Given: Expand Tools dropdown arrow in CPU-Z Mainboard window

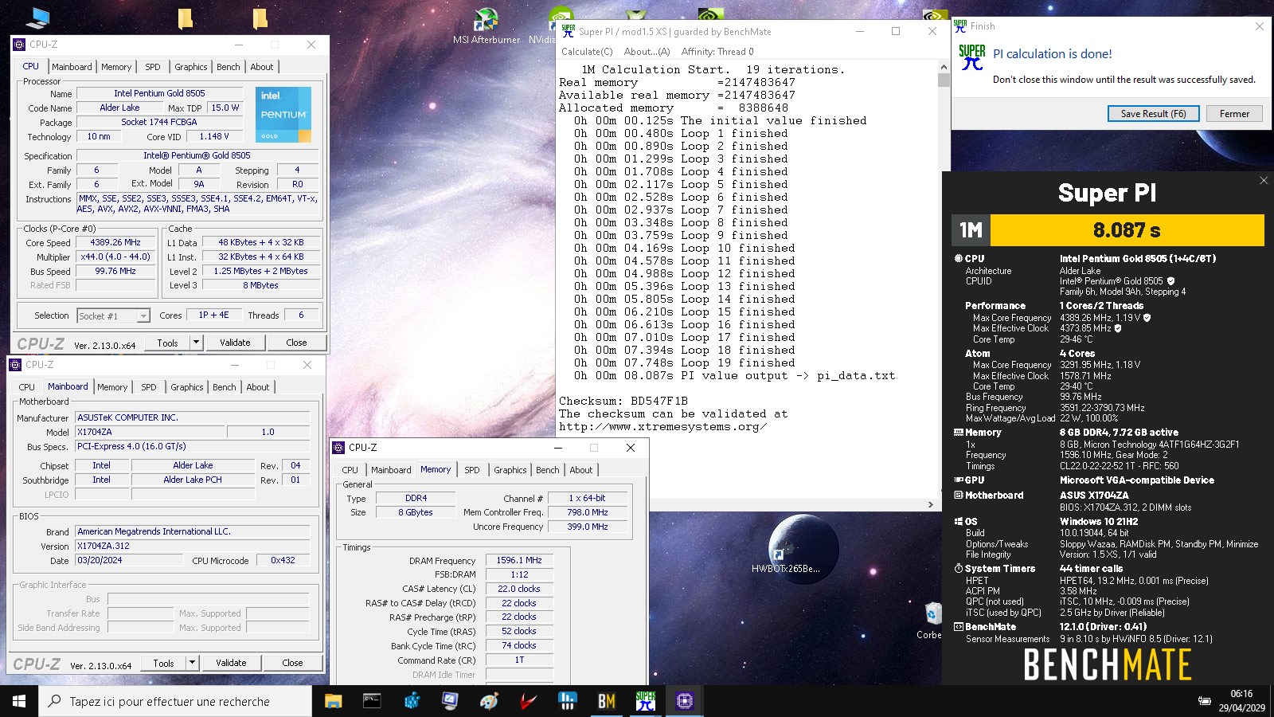Looking at the screenshot, I should click(x=192, y=663).
